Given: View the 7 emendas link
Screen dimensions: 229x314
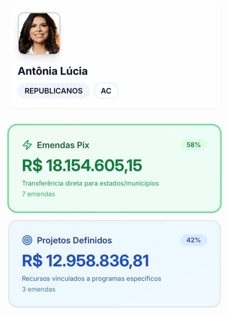Looking at the screenshot, I should (x=38, y=194).
